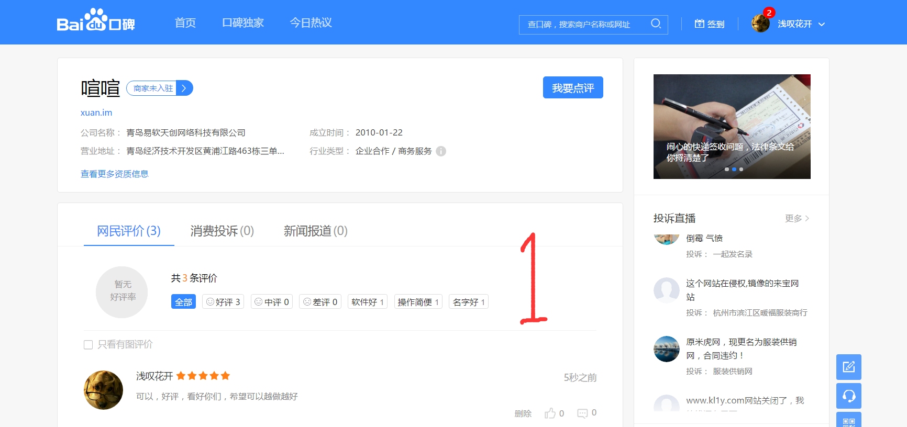Filter reviews by 操作简便 1 tag

[x=418, y=302]
